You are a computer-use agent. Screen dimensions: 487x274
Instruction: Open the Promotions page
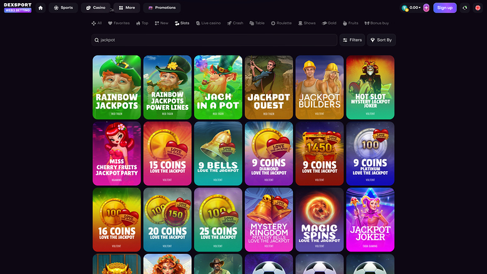coord(162,7)
